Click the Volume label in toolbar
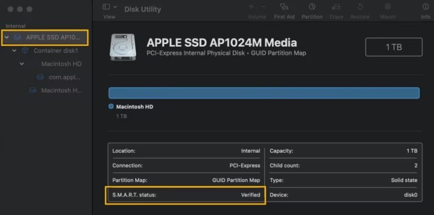Viewport: 434px width, 215px height. (x=257, y=17)
